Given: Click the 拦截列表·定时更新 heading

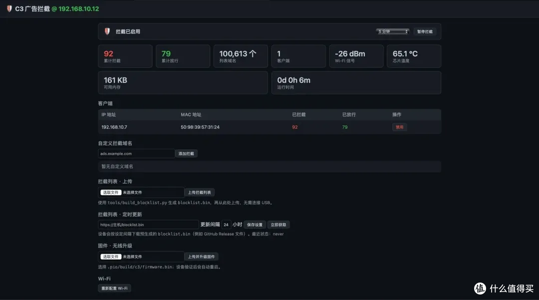Looking at the screenshot, I should coord(120,215).
